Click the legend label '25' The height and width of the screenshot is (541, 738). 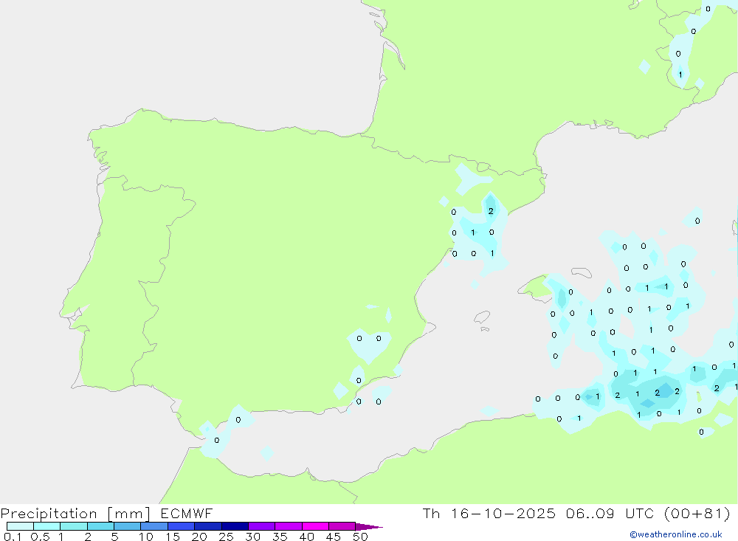point(227,537)
